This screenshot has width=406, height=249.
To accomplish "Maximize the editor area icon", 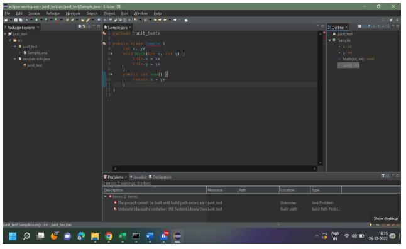I will [322, 26].
